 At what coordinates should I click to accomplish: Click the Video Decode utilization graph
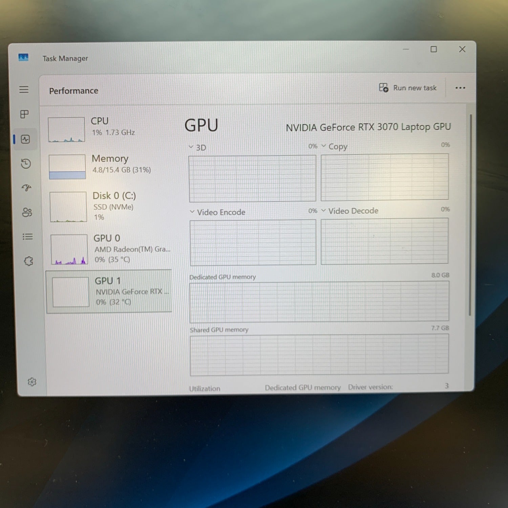pyautogui.click(x=385, y=241)
